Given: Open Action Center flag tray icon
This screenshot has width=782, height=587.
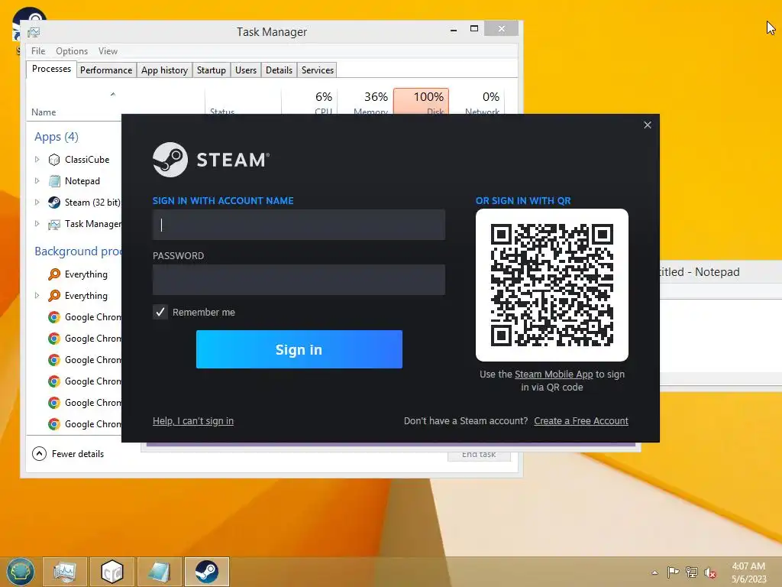Looking at the screenshot, I should (673, 572).
